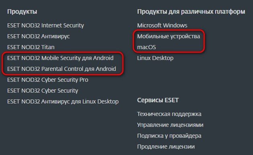Choose the macOS platform link
The height and width of the screenshot is (155, 253).
click(146, 48)
